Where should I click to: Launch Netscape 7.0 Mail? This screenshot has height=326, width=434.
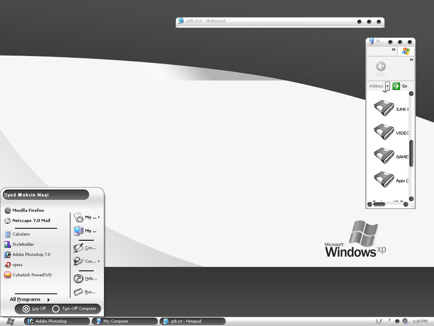[28, 221]
